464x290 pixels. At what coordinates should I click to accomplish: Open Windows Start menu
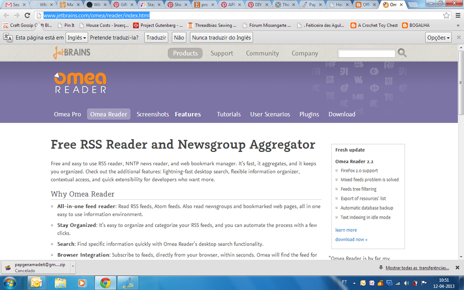click(9, 283)
